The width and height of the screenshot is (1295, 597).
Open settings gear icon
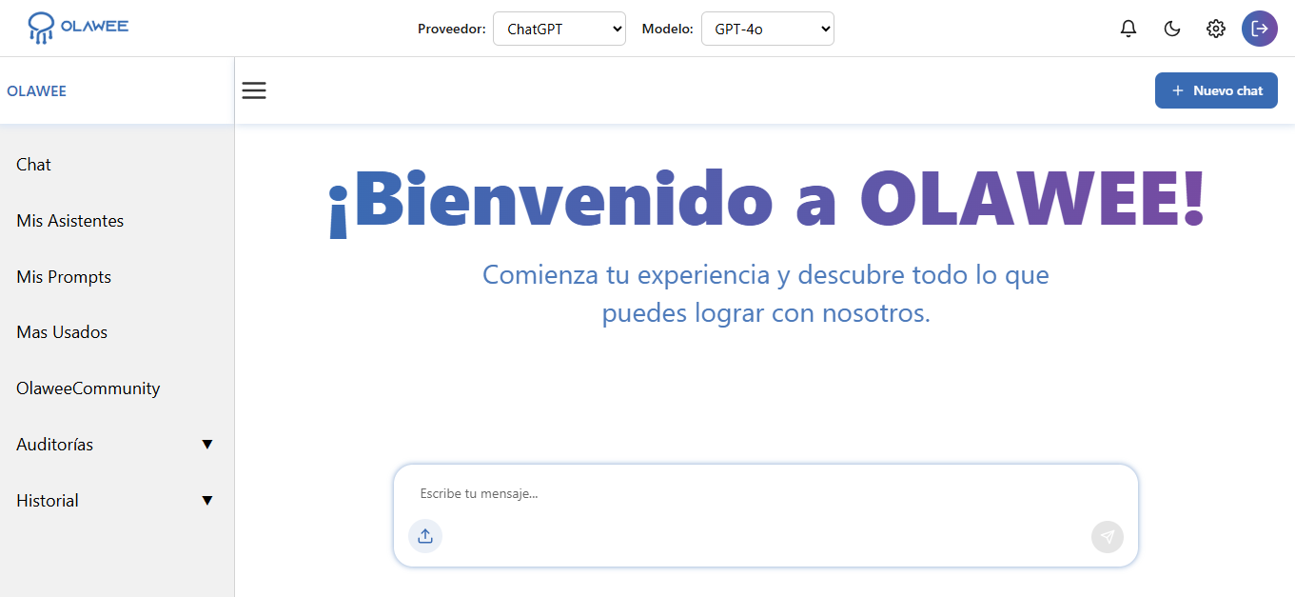1216,29
